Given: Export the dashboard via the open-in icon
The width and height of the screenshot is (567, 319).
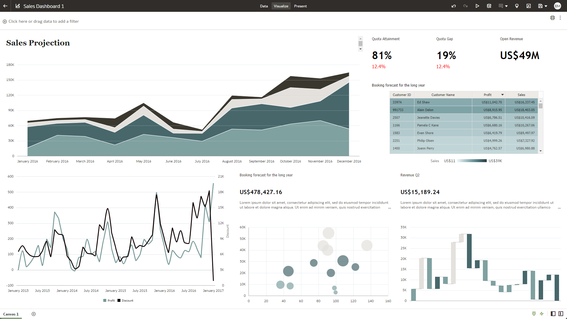Looking at the screenshot, I should (x=529, y=6).
